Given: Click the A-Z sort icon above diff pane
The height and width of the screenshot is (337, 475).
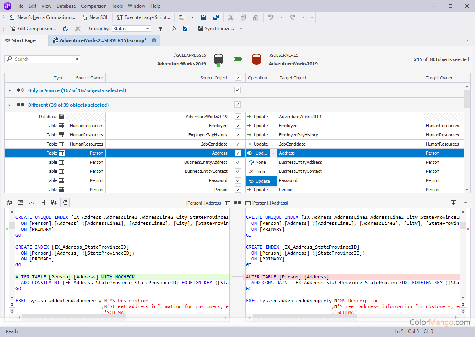Looking at the screenshot, I should click(53, 202).
